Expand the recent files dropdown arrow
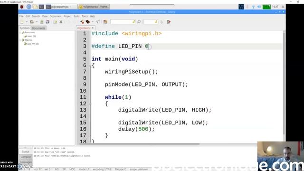Screen dimensions: 304x171 coord(37,22)
